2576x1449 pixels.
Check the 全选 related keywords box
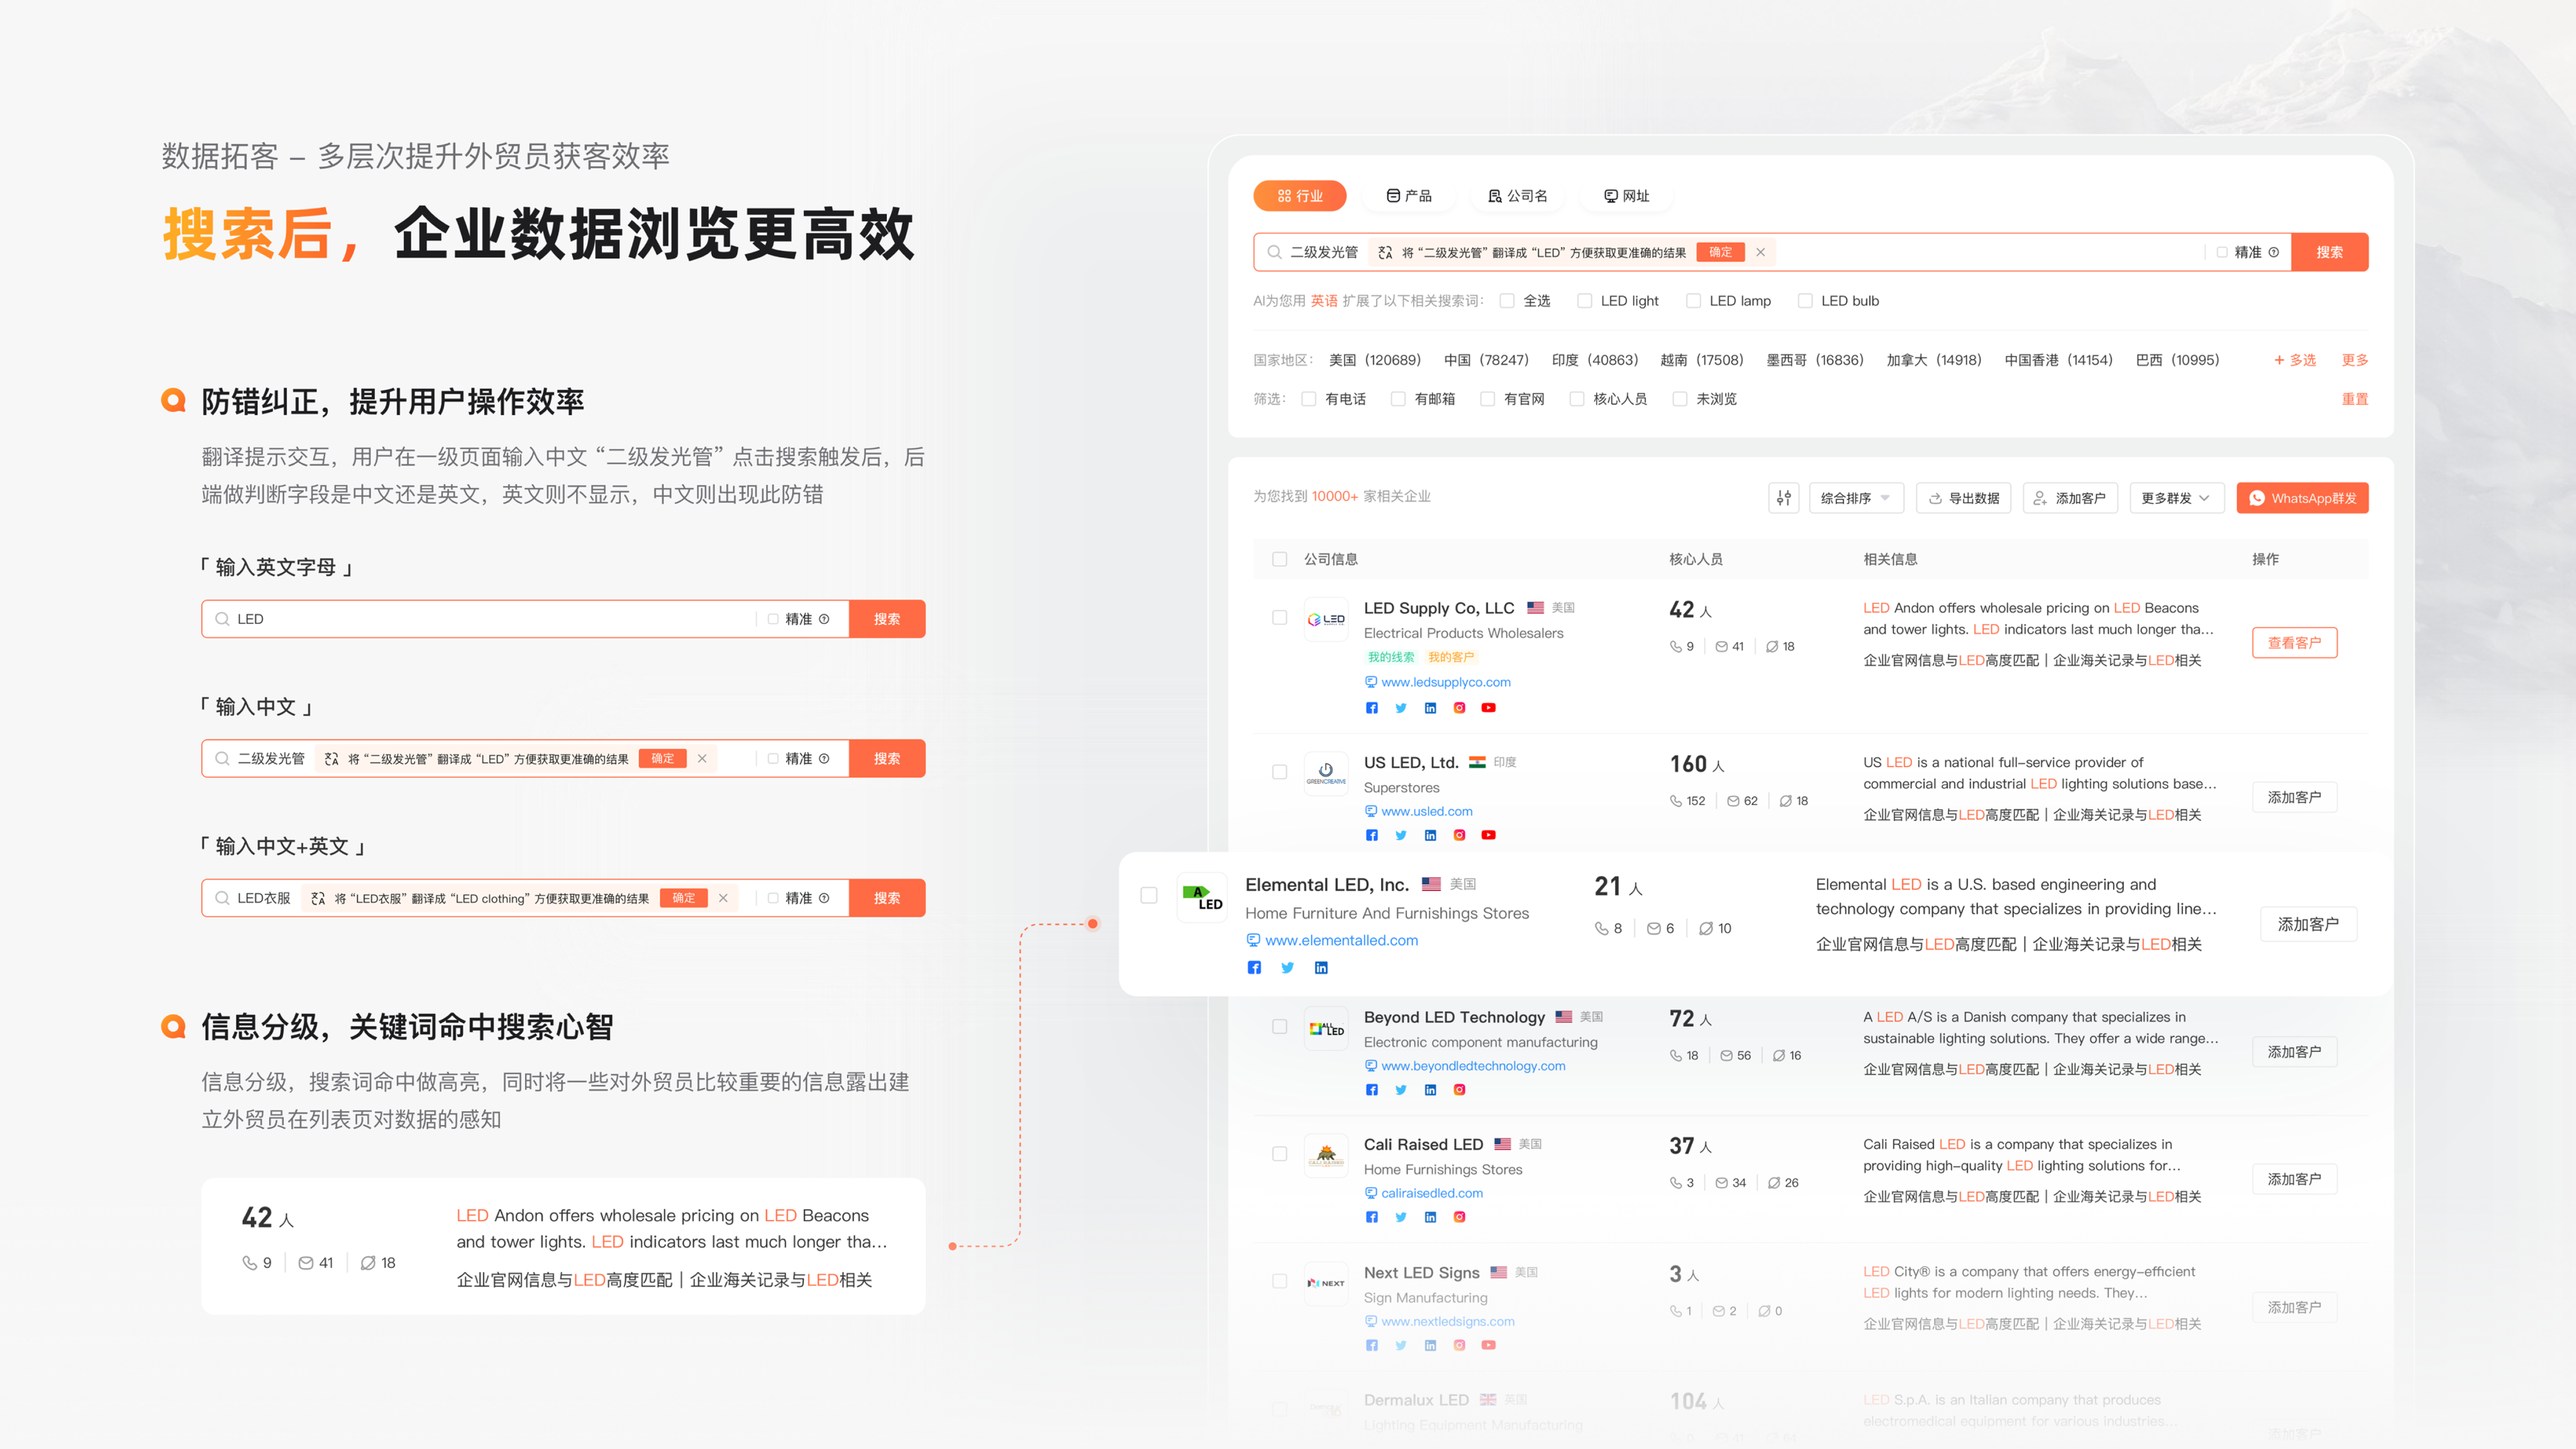click(1507, 301)
